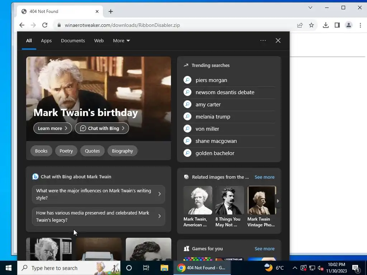Select the Biography chip

[123, 151]
